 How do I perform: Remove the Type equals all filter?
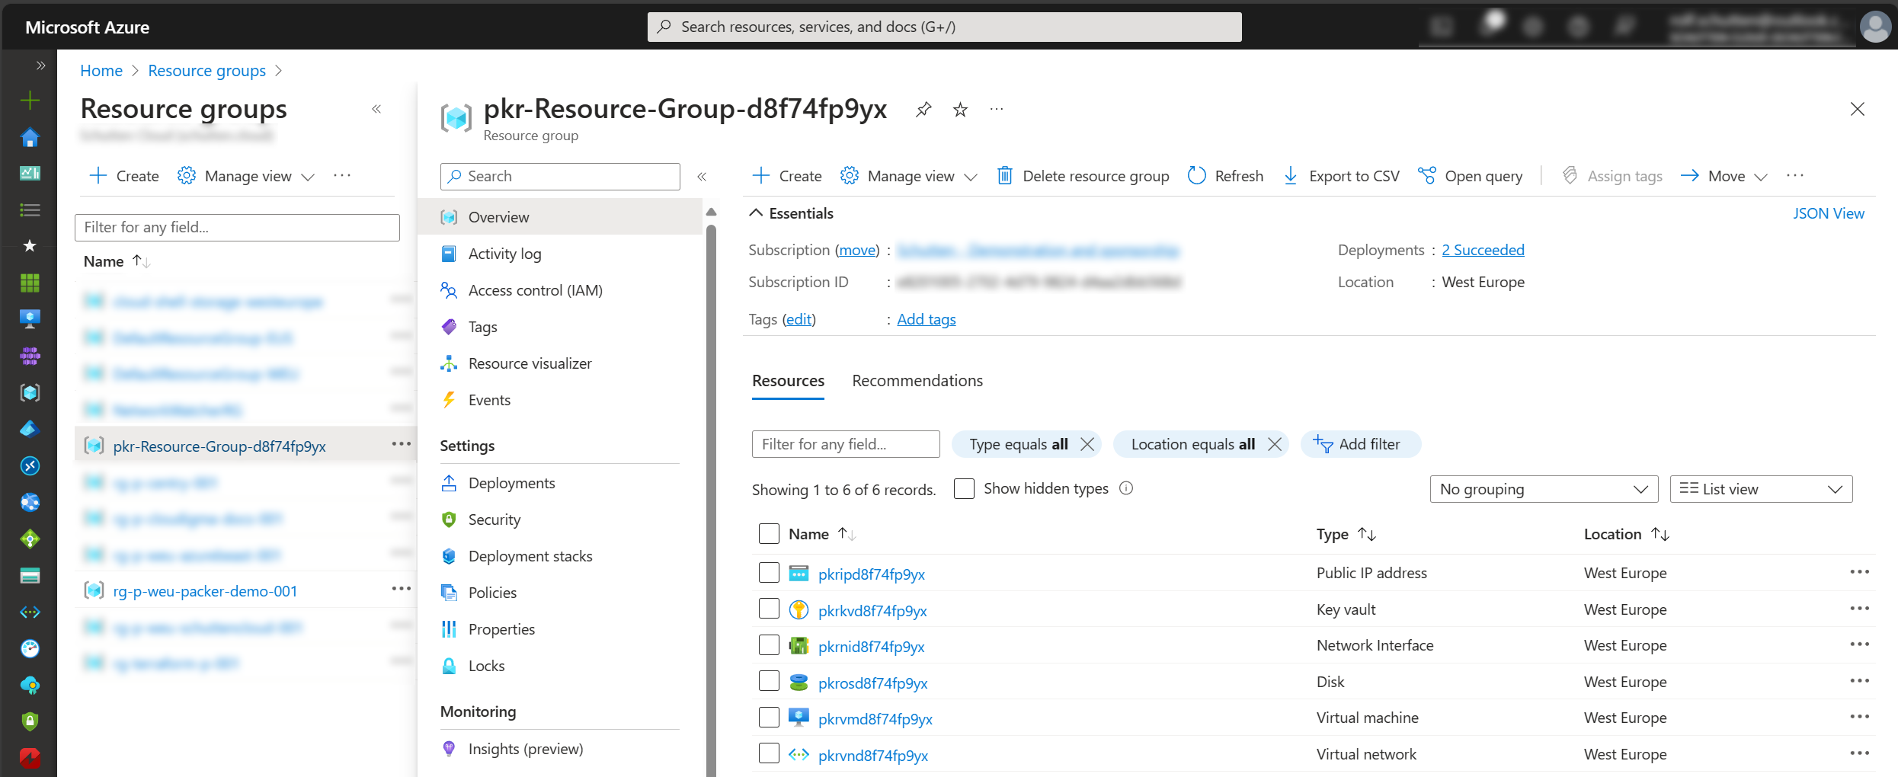1087,444
